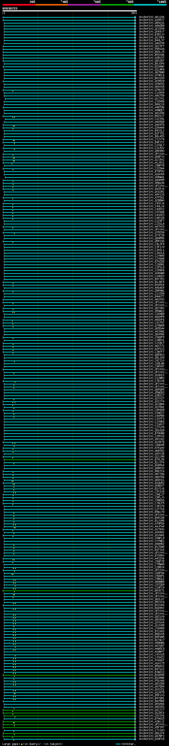Select label UniRef100_Q6LU74

[x=152, y=733]
